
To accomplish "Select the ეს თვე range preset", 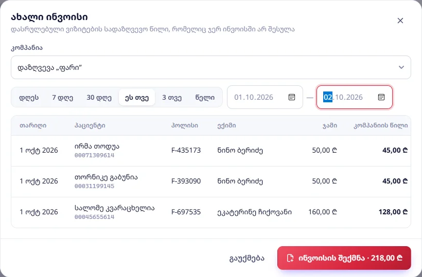I will point(137,97).
